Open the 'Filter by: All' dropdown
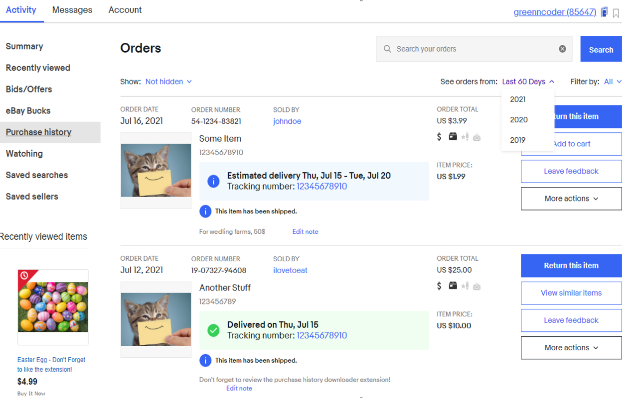 click(x=613, y=81)
